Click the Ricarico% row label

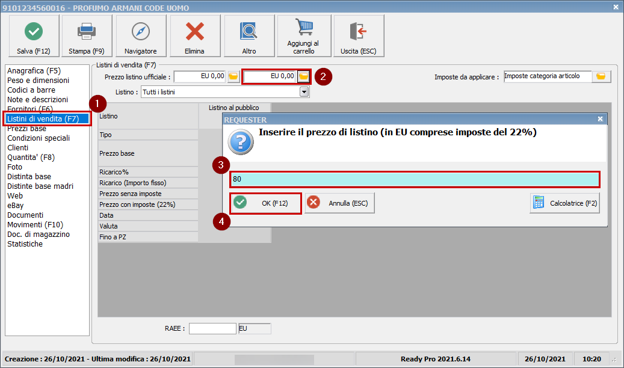click(148, 172)
